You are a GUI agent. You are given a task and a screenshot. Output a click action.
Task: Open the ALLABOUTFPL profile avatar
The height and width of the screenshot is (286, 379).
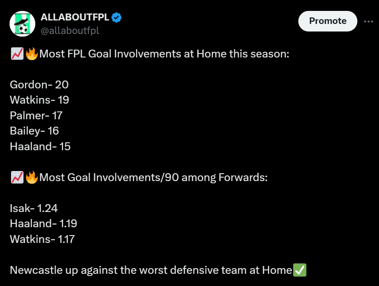pyautogui.click(x=23, y=24)
